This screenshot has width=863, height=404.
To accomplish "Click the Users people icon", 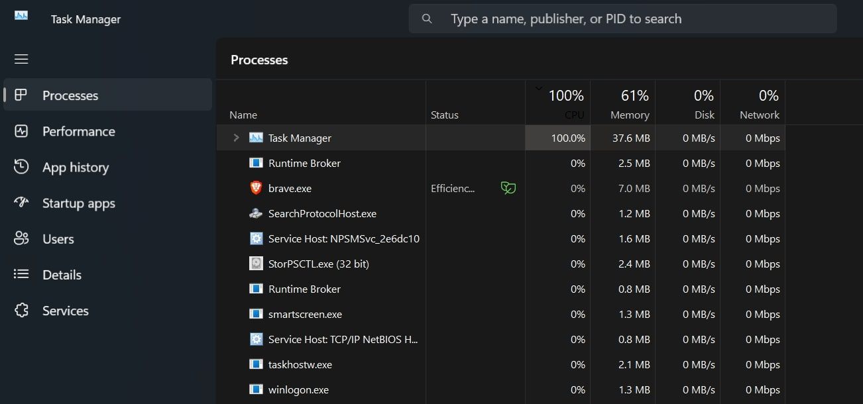I will [x=21, y=238].
